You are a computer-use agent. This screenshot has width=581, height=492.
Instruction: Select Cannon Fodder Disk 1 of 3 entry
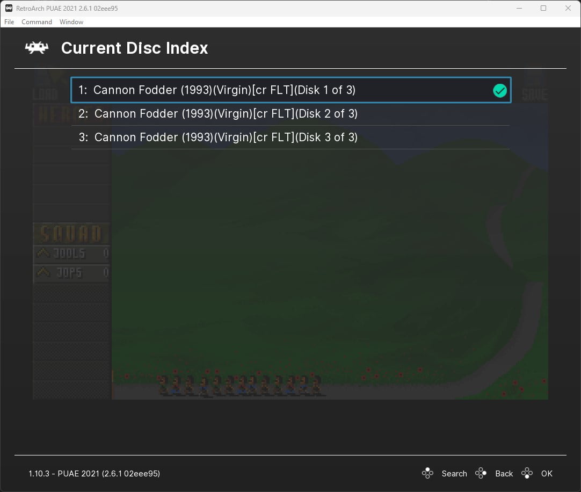click(x=224, y=90)
